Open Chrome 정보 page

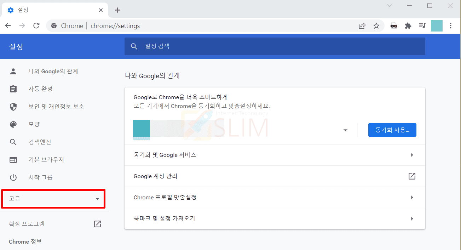click(25, 242)
